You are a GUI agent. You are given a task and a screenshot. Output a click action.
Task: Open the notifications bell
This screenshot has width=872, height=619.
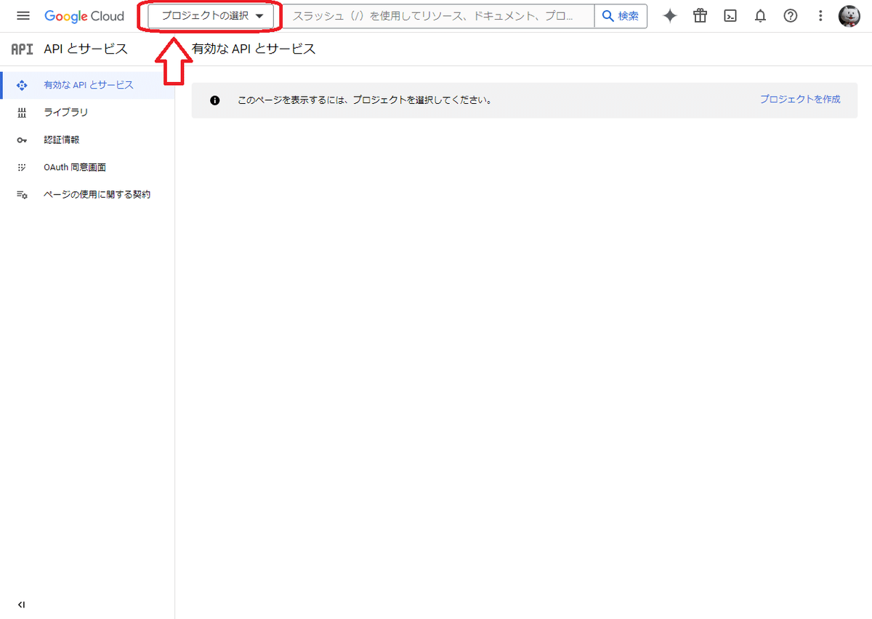point(761,16)
